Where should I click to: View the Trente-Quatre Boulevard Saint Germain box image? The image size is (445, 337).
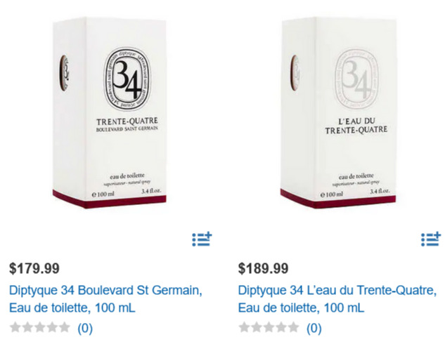click(x=110, y=112)
